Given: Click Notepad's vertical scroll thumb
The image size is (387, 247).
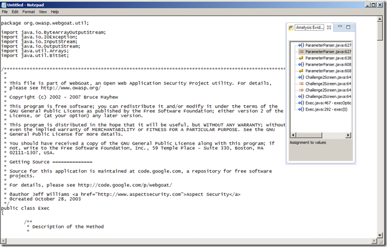Looking at the screenshot, I should 380,31.
